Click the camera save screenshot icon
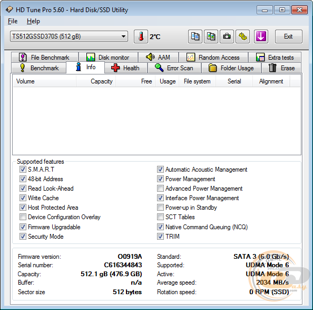313x310 pixels. tap(227, 36)
